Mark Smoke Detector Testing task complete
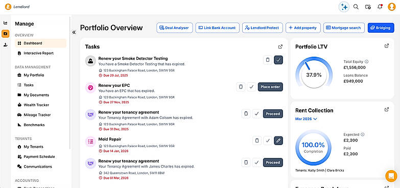This screenshot has height=188, width=400. (278, 60)
